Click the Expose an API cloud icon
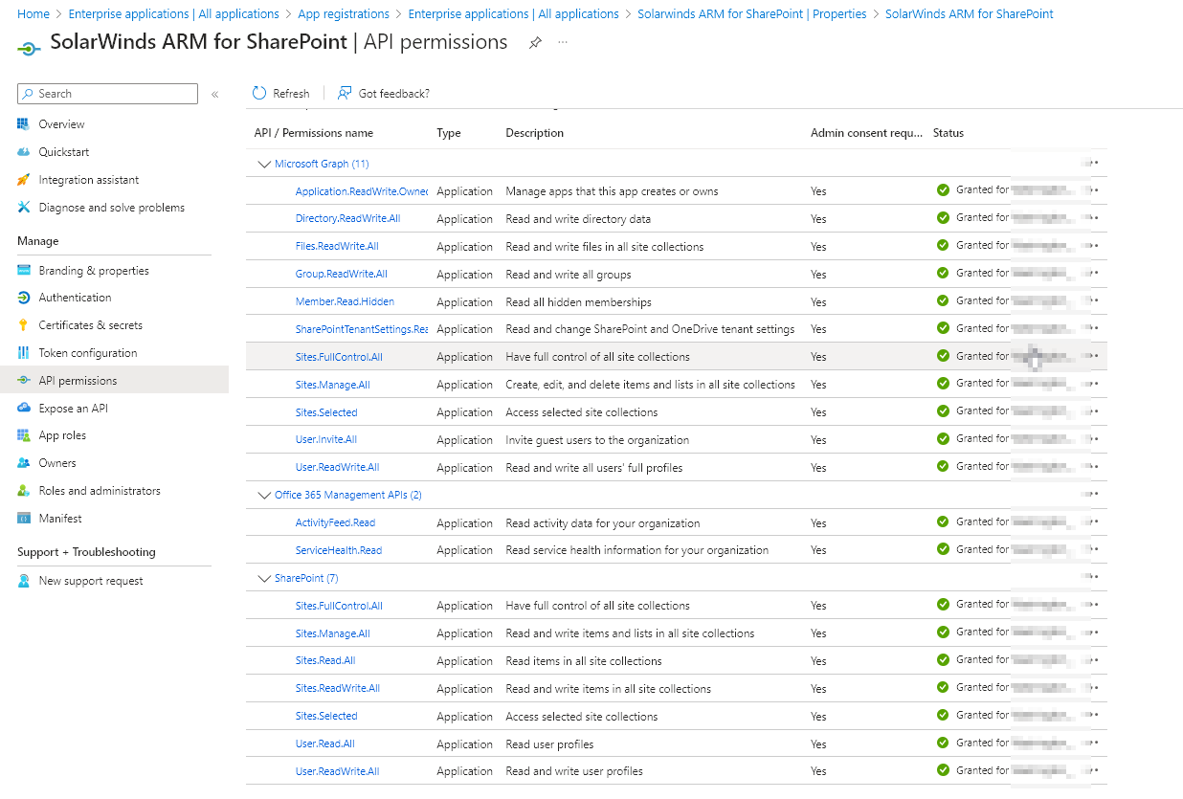1183x799 pixels. click(x=24, y=409)
